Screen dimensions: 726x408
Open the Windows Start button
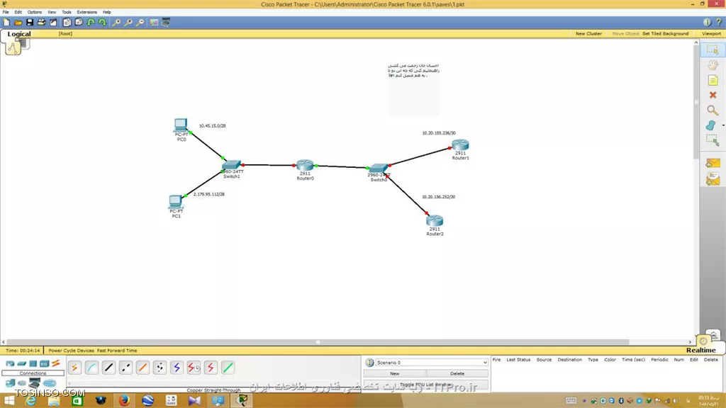point(9,401)
